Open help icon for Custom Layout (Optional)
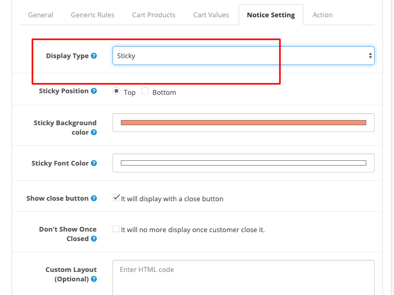Screen dimensions: 394x295 point(94,279)
